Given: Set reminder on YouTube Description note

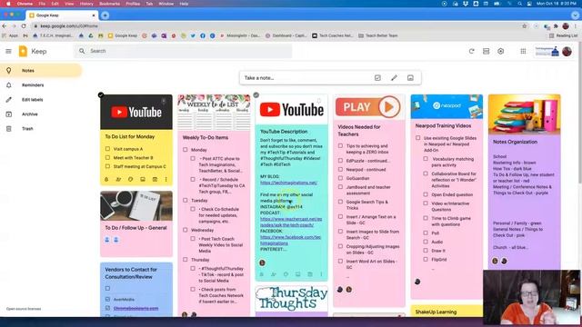Looking at the screenshot, I should (x=262, y=274).
